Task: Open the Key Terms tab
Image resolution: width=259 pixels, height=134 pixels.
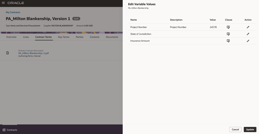Action: click(64, 37)
